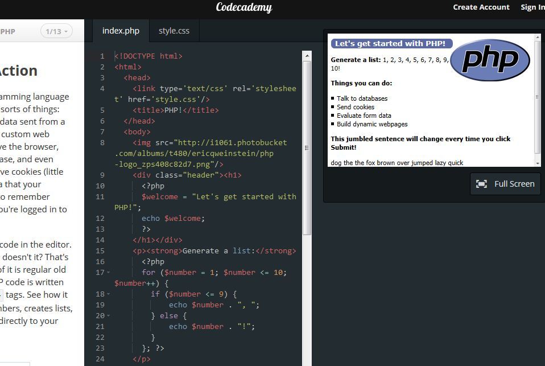
Task: Click the preview pane scrollbar thumb
Action: click(538, 97)
